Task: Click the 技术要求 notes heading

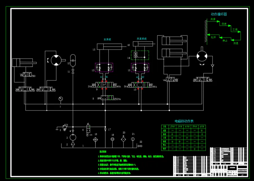Action: [x=103, y=152]
